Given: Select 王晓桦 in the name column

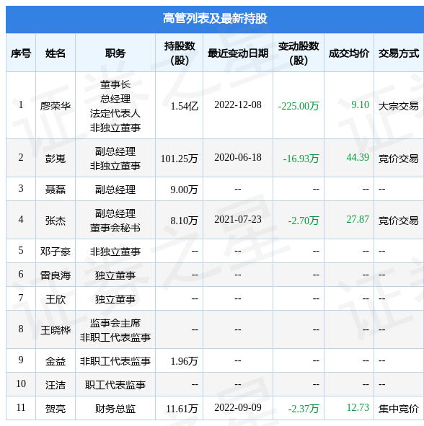Looking at the screenshot, I should click(x=56, y=330).
